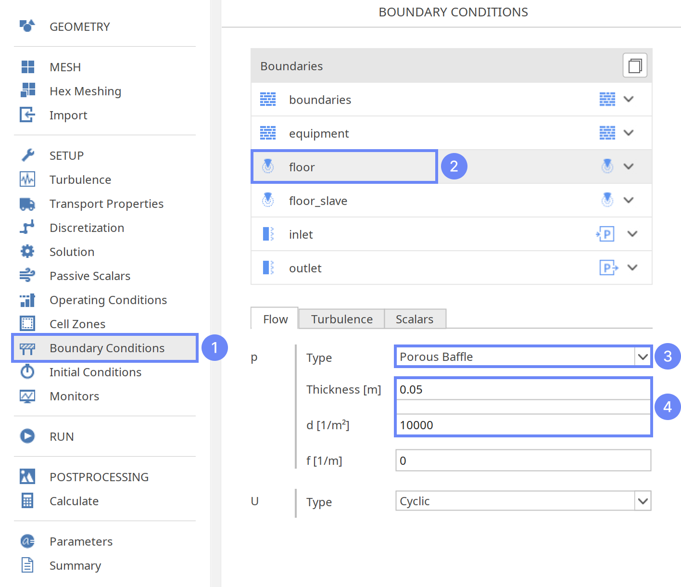
Task: Click the Solution gear icon
Action: pyautogui.click(x=27, y=252)
